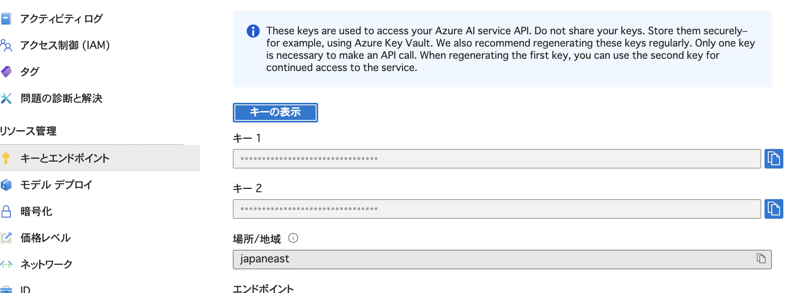Image resolution: width=807 pixels, height=293 pixels.
Task: Copy キー 2 using its copy button
Action: [774, 209]
